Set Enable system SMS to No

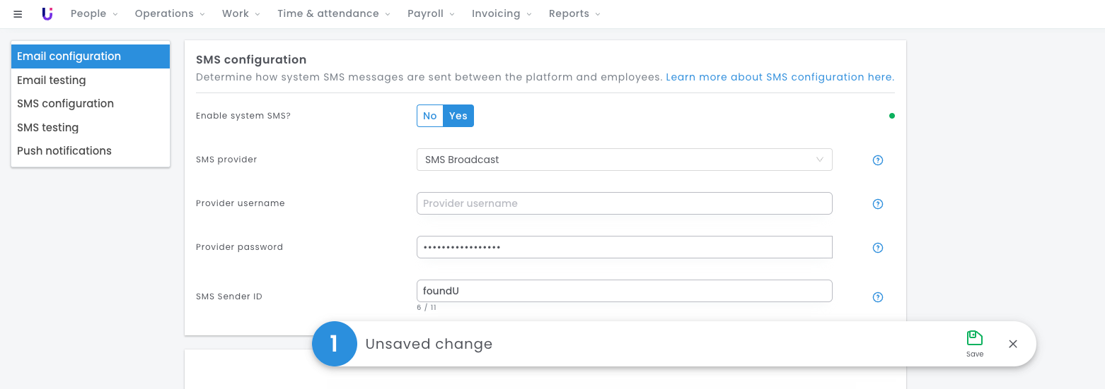click(430, 116)
